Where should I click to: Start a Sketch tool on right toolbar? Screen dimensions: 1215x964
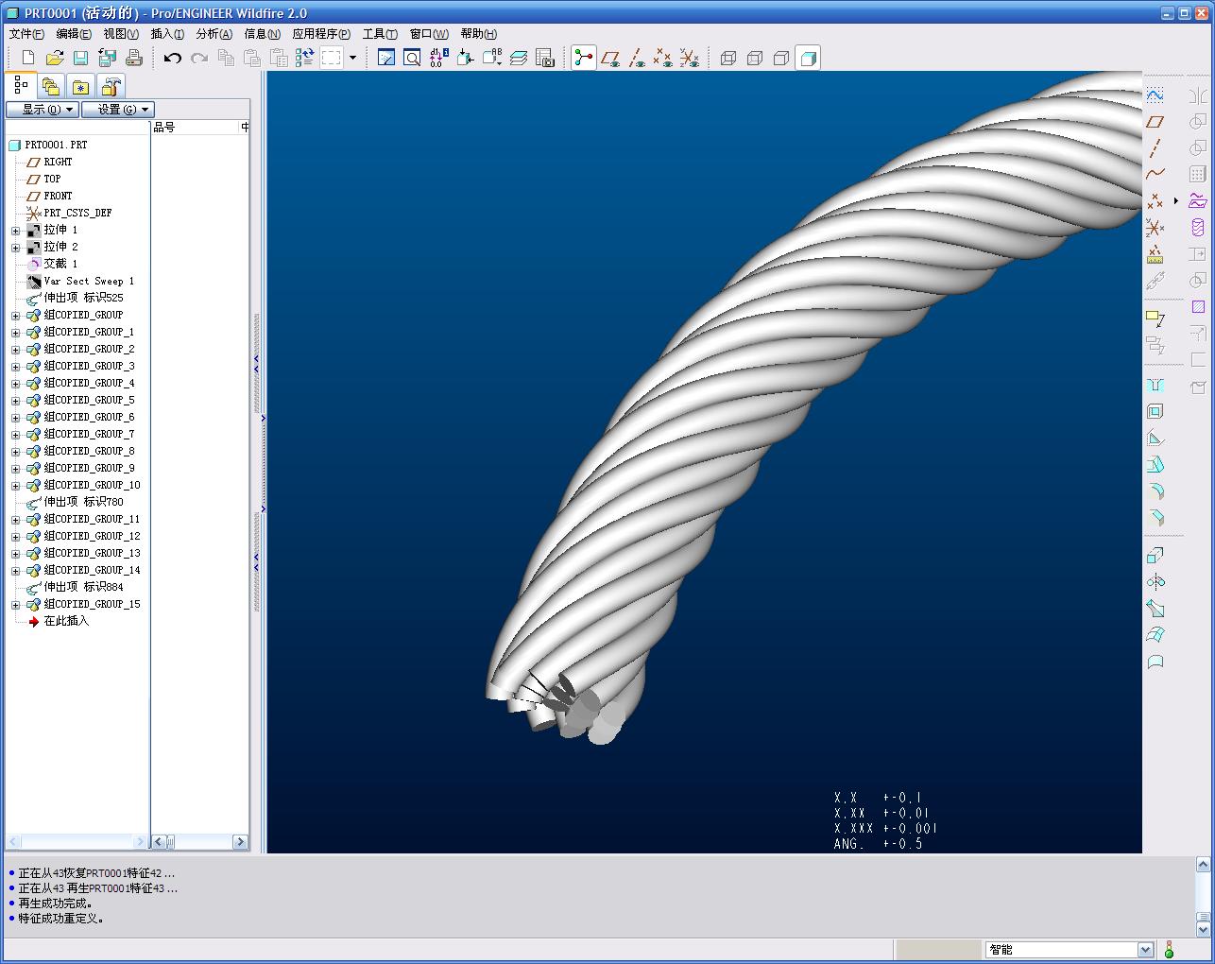(x=1155, y=95)
